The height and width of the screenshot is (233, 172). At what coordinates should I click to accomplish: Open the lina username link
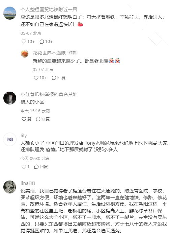28,183
